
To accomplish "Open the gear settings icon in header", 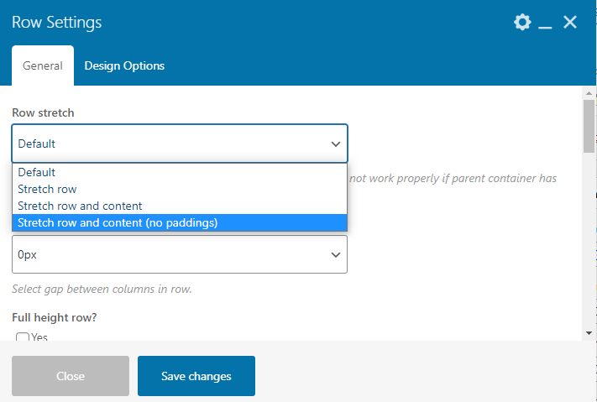I will tap(522, 23).
